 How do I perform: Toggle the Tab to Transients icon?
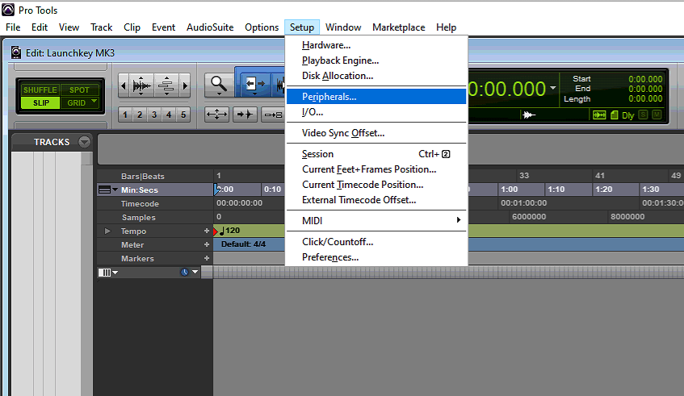point(245,115)
